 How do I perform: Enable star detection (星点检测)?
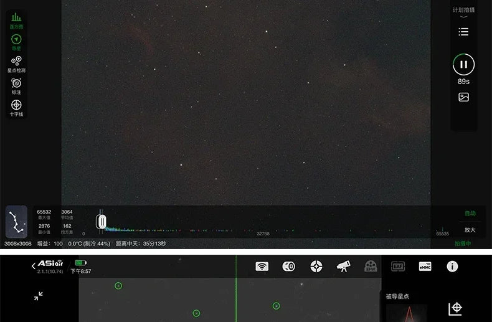pyautogui.click(x=16, y=63)
